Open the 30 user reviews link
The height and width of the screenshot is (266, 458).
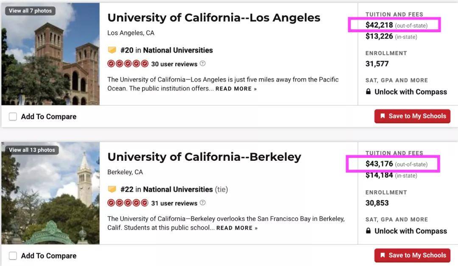coord(174,64)
